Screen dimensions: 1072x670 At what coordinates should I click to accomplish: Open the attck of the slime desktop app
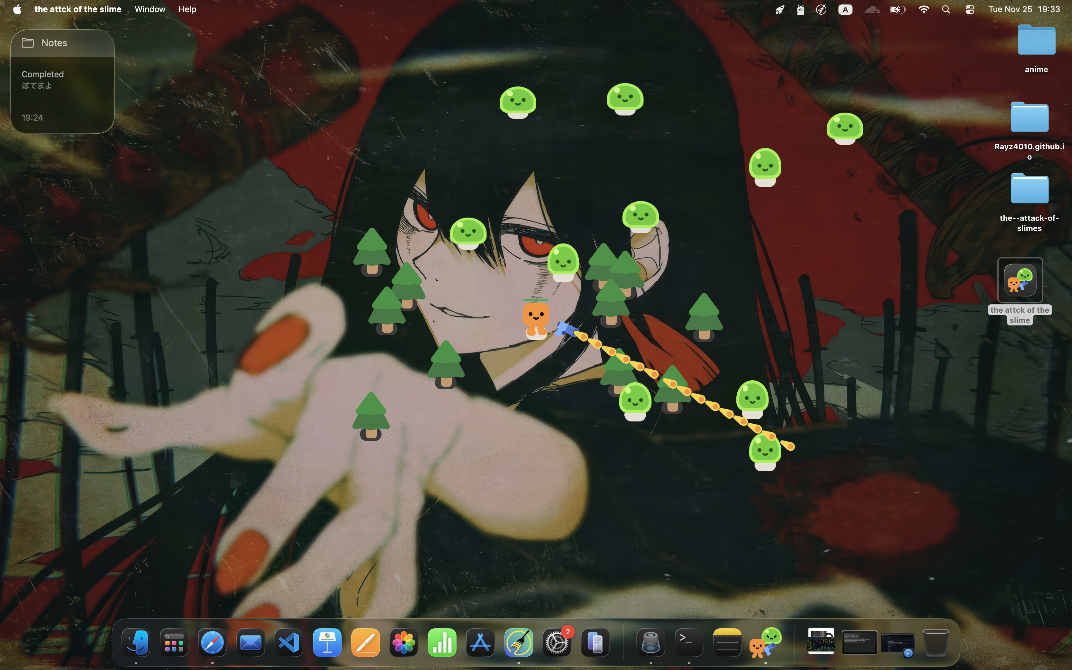click(1020, 280)
